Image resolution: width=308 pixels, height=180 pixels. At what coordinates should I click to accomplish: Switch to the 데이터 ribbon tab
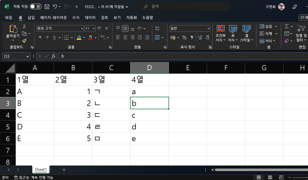tap(90, 18)
